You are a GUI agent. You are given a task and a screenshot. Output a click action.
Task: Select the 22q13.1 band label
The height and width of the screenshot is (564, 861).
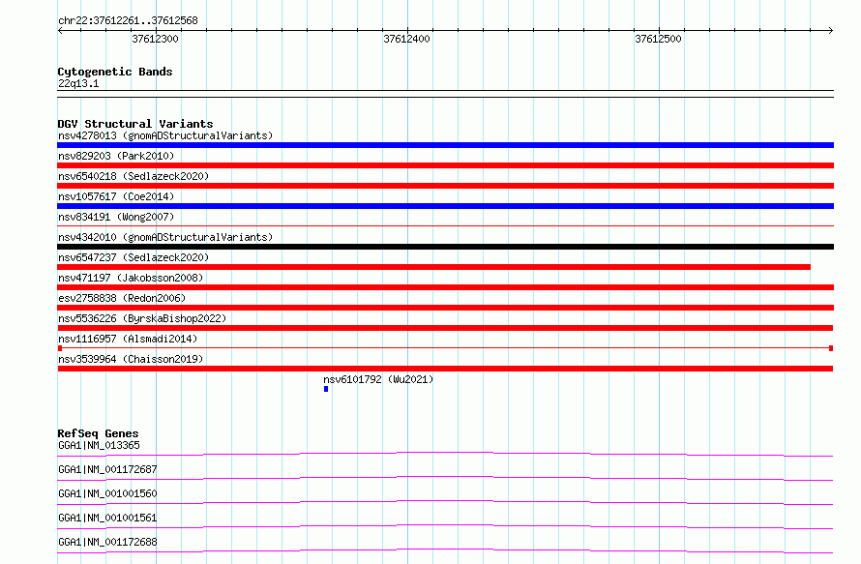(78, 83)
